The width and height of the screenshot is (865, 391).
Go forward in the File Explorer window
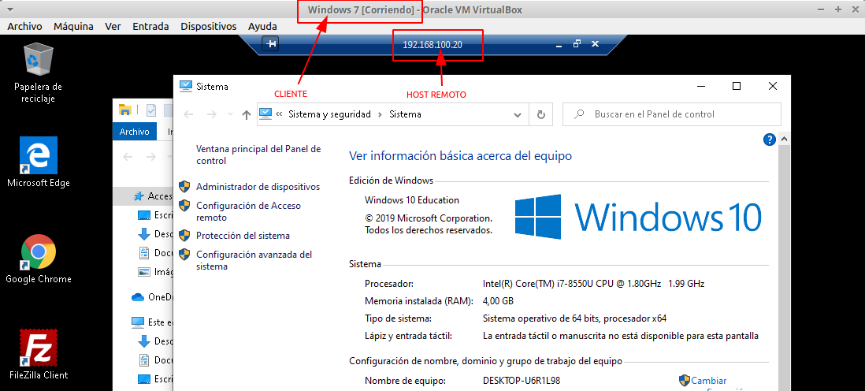[x=151, y=157]
